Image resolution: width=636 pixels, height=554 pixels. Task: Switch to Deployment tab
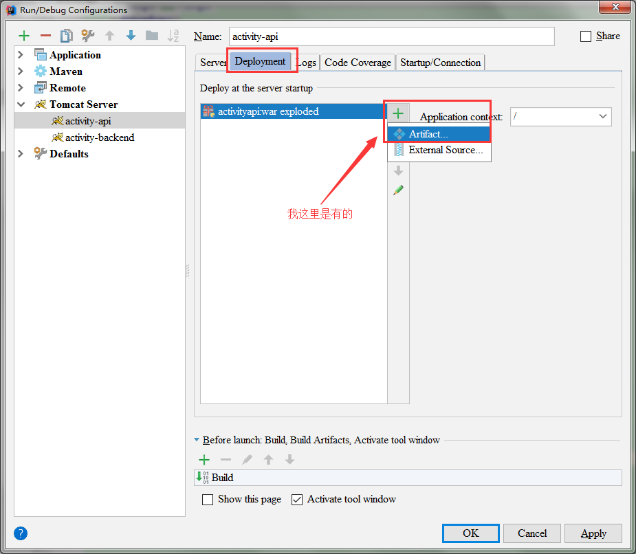pos(260,61)
